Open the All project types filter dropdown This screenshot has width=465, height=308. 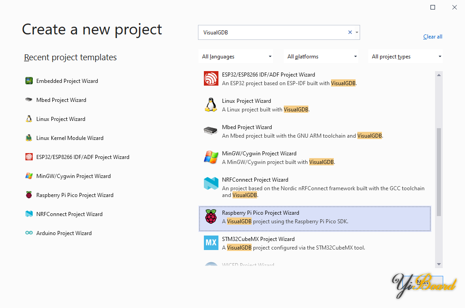click(406, 57)
